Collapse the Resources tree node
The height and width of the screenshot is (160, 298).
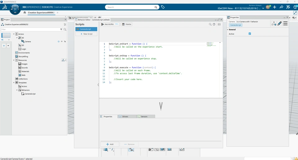[x=14, y=60]
